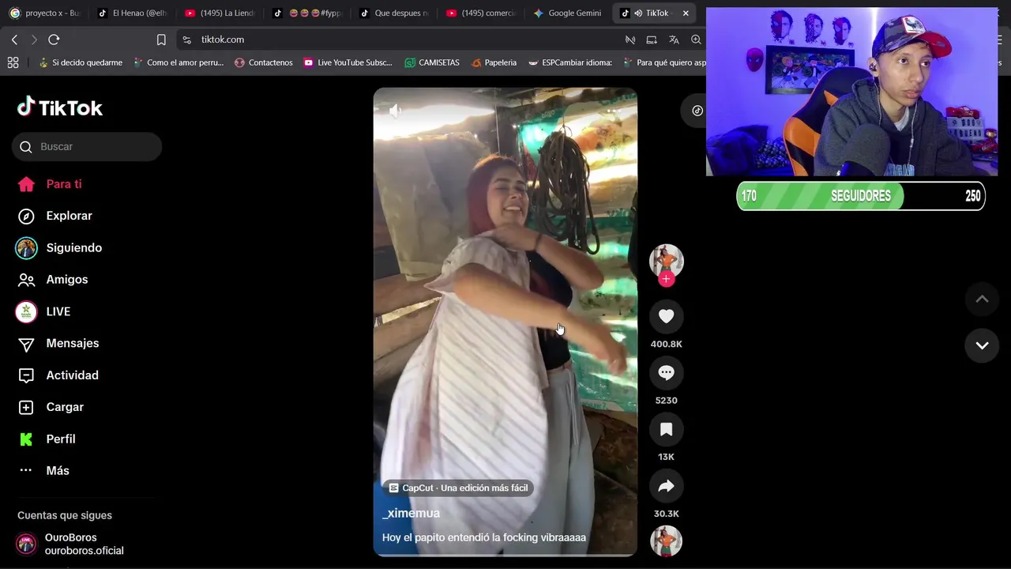Open Si decido quedarme bookmark
The width and height of the screenshot is (1011, 569).
(x=81, y=62)
